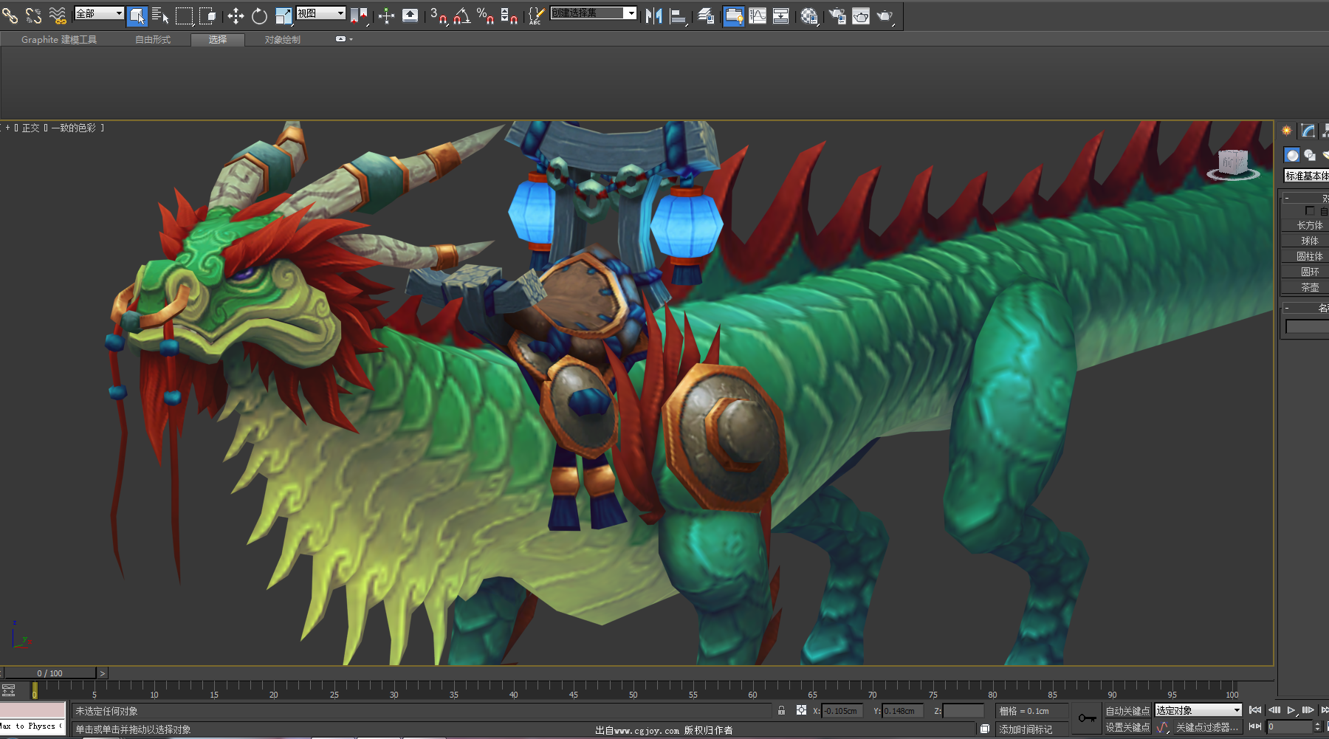1329x739 pixels.
Task: Toggle the Spinner Snap icon
Action: tap(509, 16)
